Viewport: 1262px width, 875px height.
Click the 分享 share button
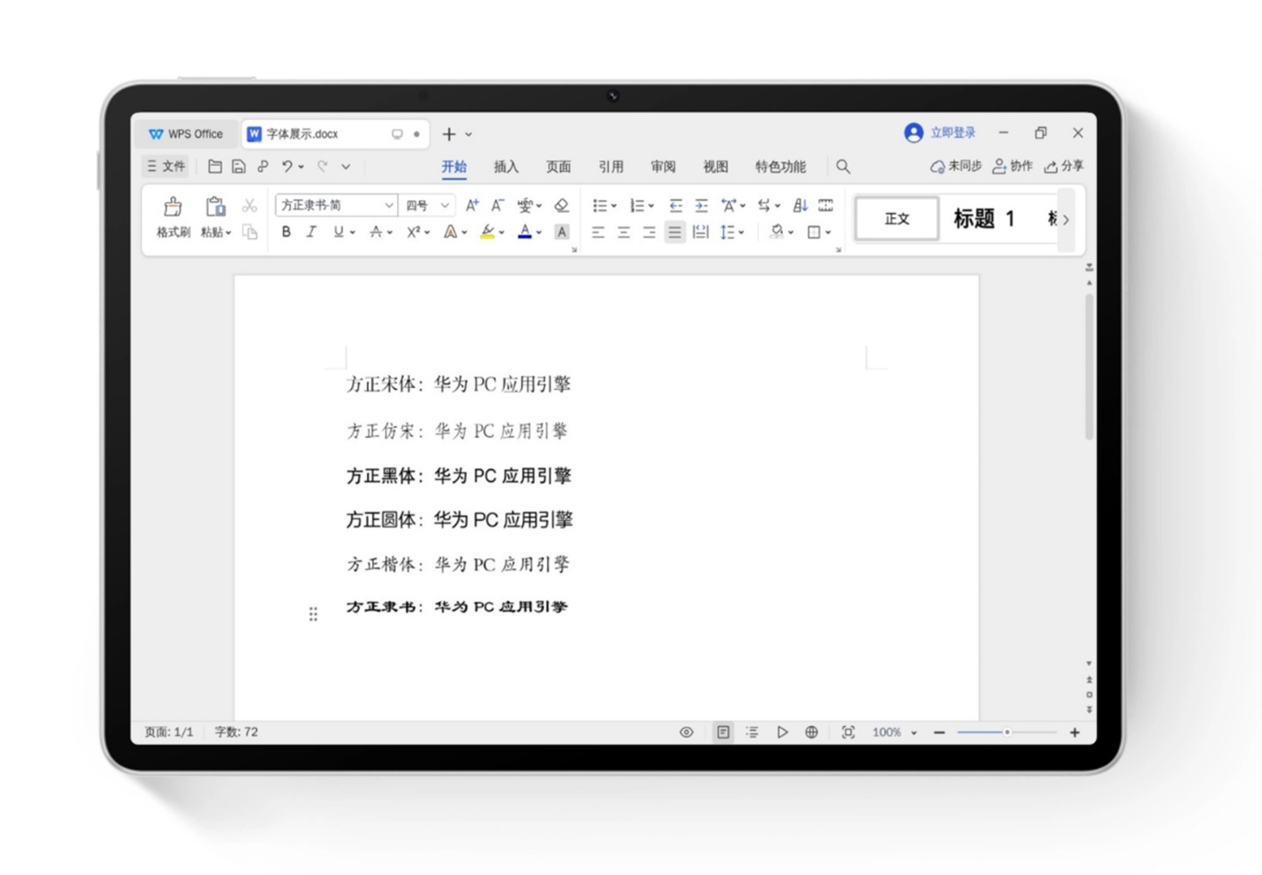[x=1064, y=166]
